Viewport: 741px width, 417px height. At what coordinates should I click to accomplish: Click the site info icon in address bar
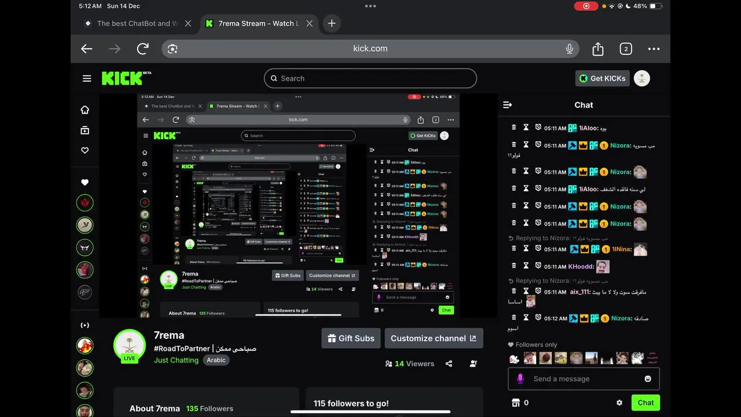(173, 49)
